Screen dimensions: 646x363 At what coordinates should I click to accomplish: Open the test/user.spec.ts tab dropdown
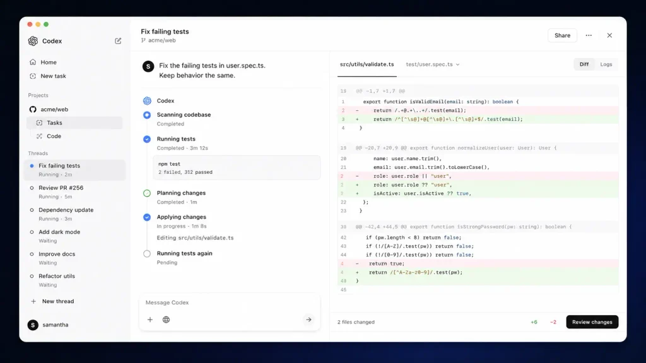click(433, 64)
